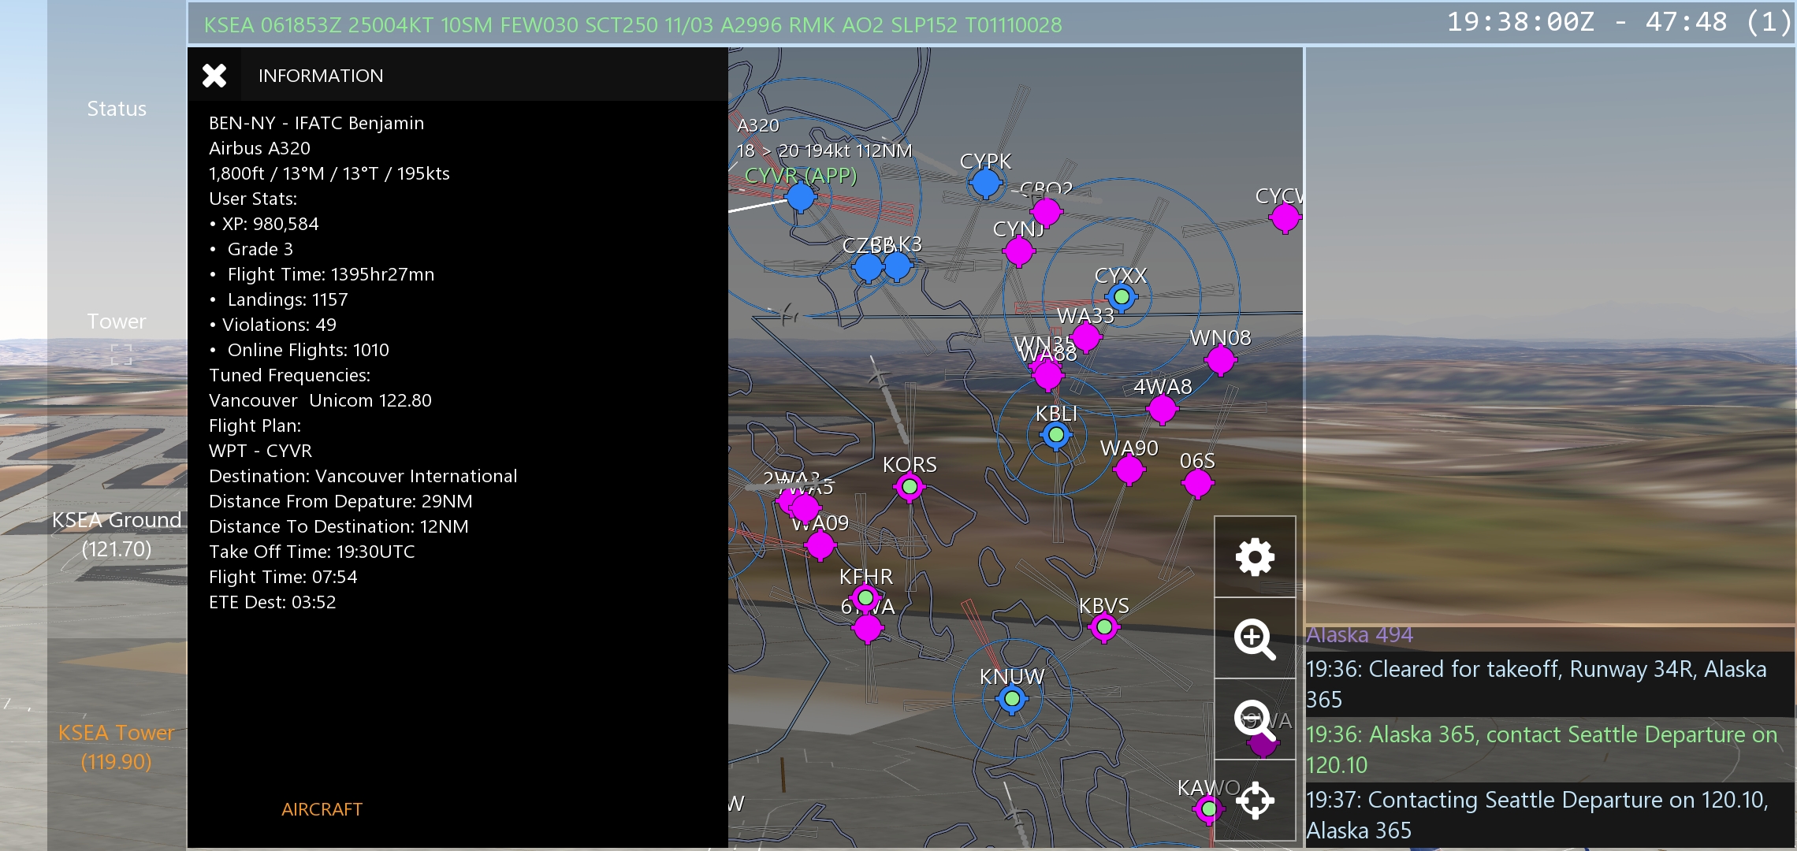
Task: Zoom in on the map
Action: click(x=1255, y=639)
